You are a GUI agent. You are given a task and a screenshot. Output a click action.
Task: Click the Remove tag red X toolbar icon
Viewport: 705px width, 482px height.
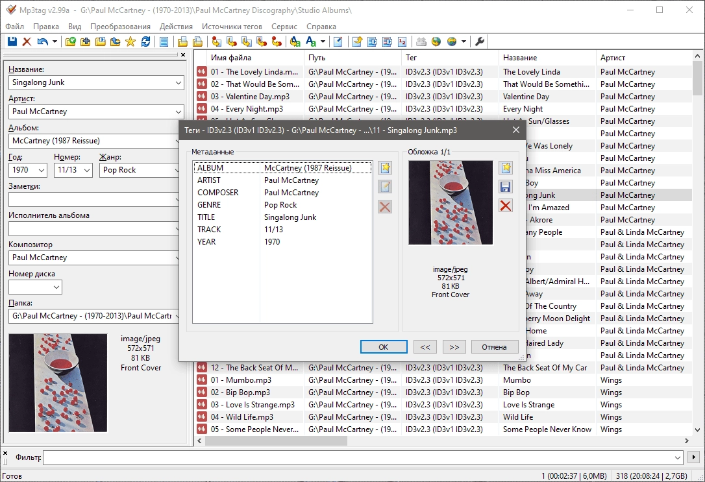pos(27,42)
